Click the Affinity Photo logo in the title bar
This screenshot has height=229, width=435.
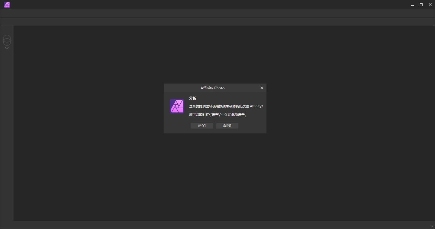pos(7,5)
